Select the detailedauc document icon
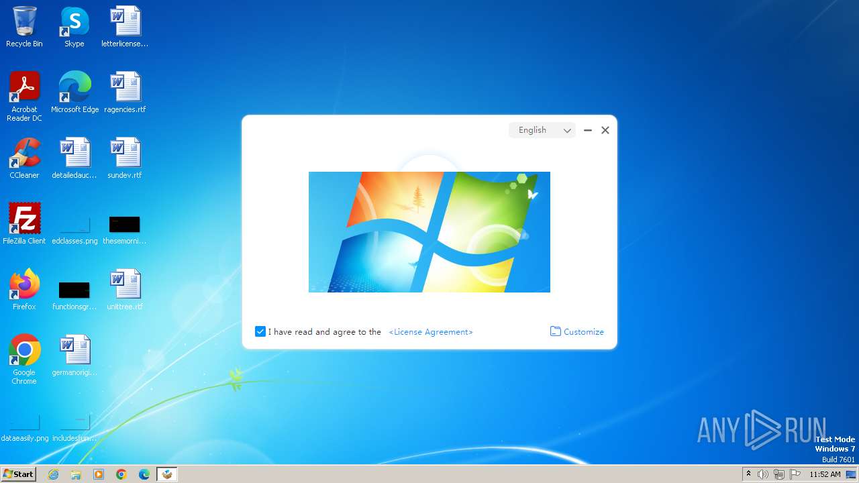This screenshot has width=859, height=483. point(74,158)
